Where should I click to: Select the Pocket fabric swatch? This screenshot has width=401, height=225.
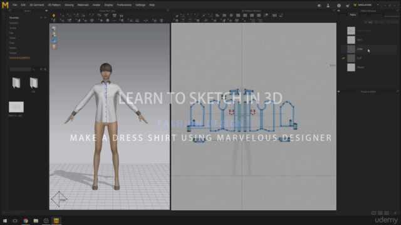(351, 67)
